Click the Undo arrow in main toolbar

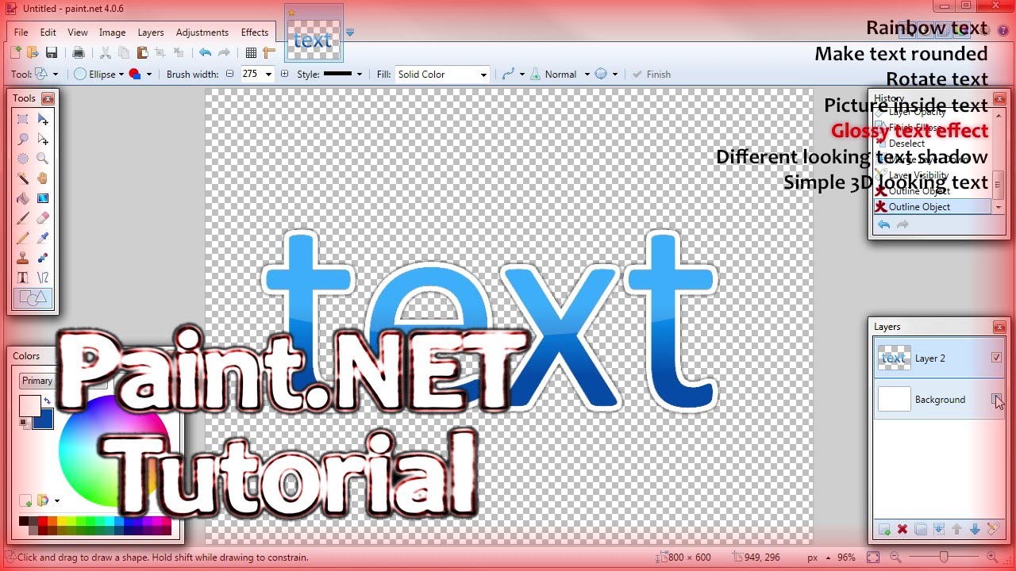coord(205,53)
